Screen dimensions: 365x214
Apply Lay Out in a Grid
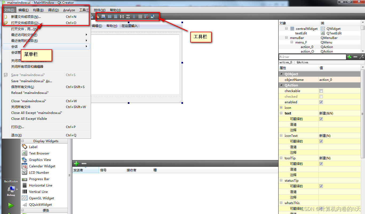tap(140, 17)
